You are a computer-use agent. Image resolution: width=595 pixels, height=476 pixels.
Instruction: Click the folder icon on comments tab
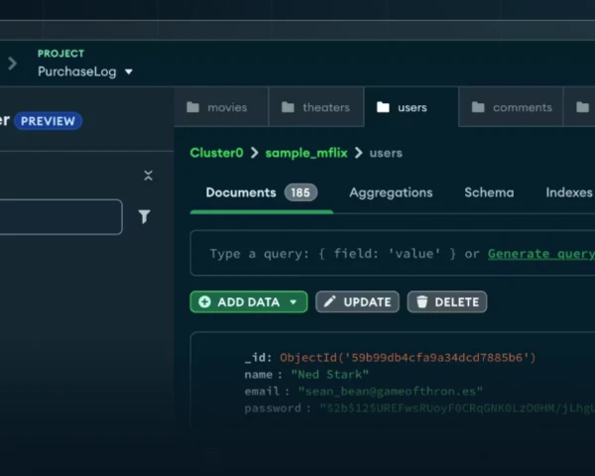click(x=478, y=107)
